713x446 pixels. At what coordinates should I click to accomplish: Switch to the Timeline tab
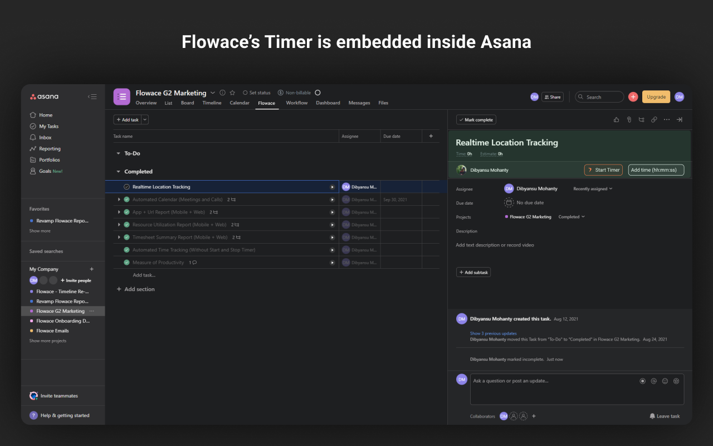click(x=212, y=103)
